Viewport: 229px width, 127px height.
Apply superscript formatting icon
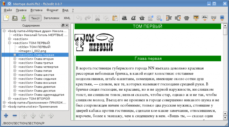(151, 18)
